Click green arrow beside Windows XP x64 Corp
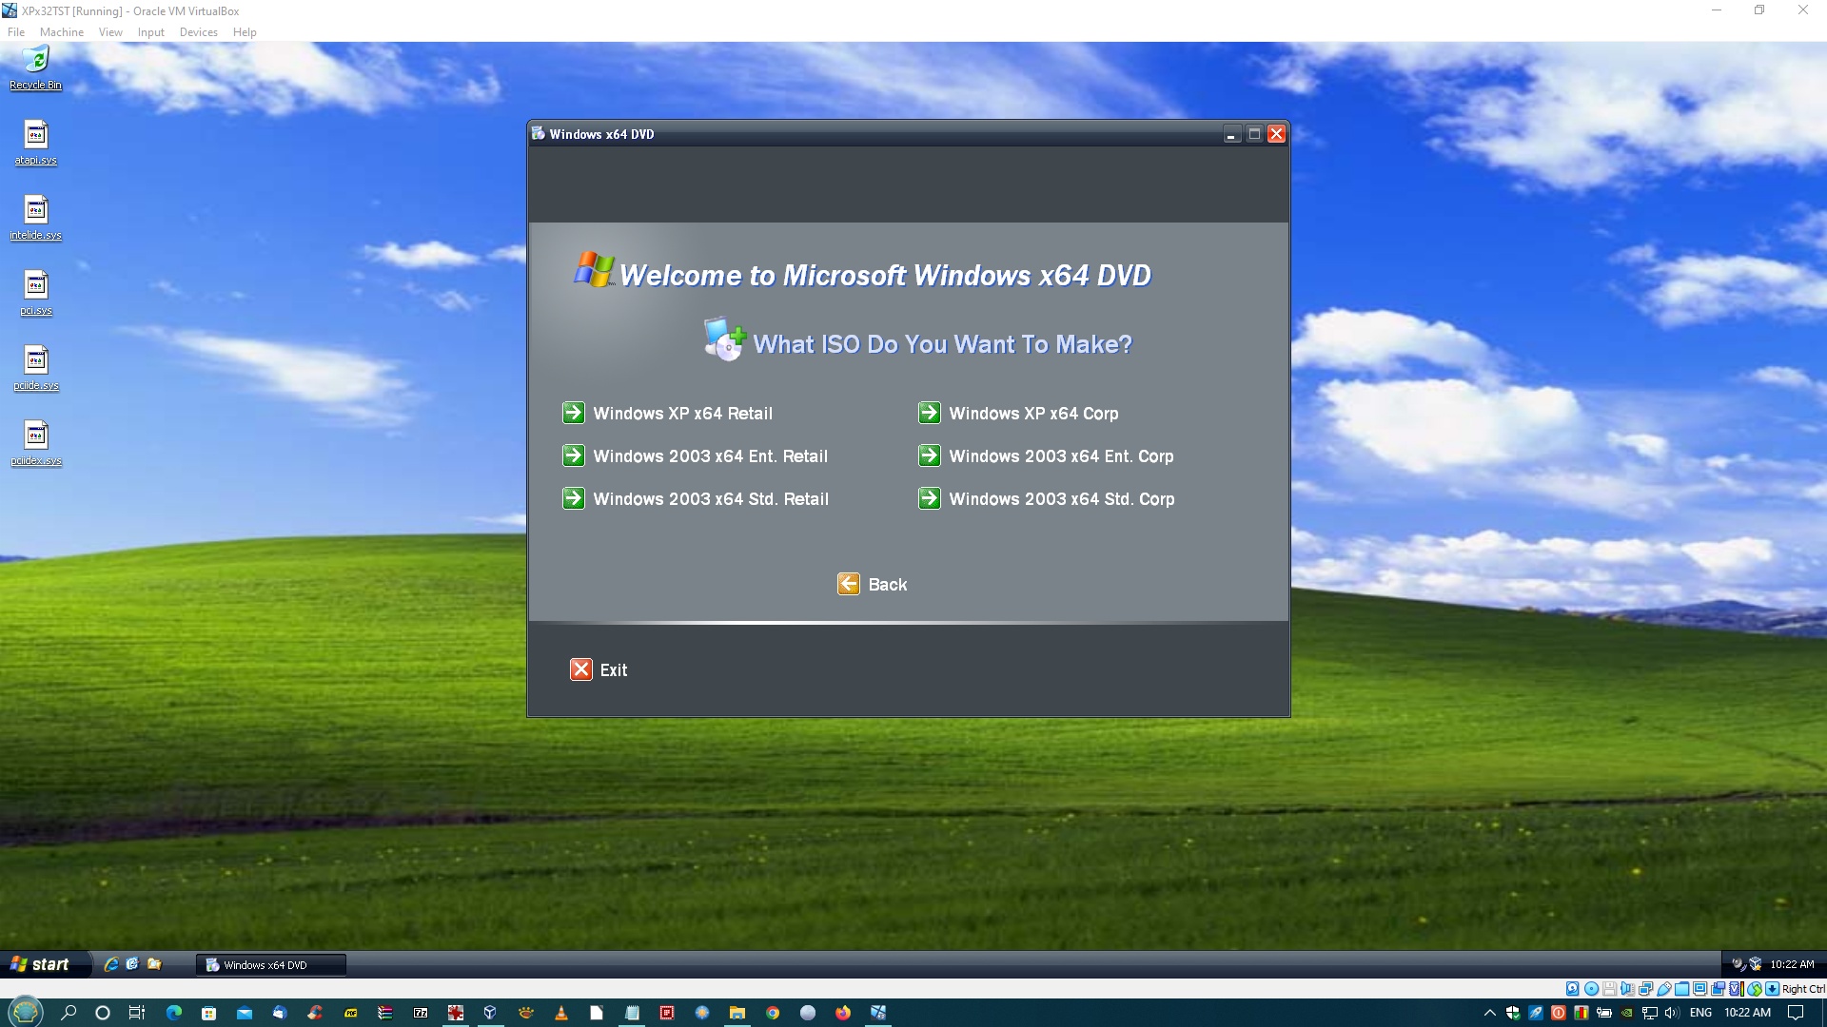 929,413
